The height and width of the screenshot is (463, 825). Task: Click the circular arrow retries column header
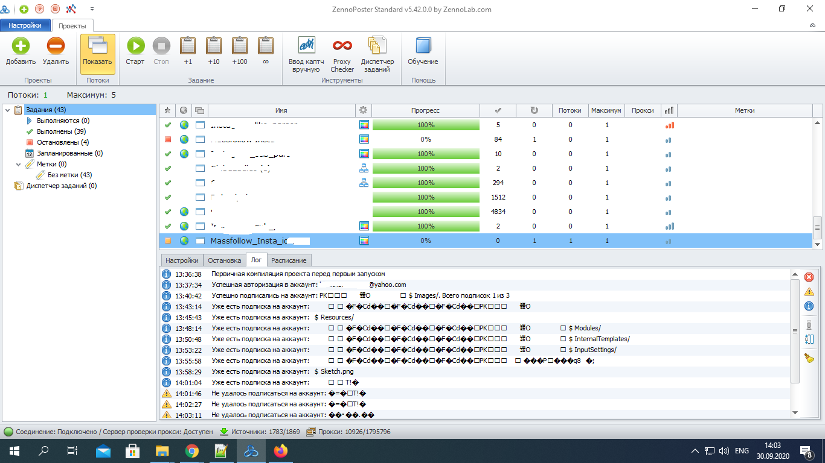click(x=534, y=110)
